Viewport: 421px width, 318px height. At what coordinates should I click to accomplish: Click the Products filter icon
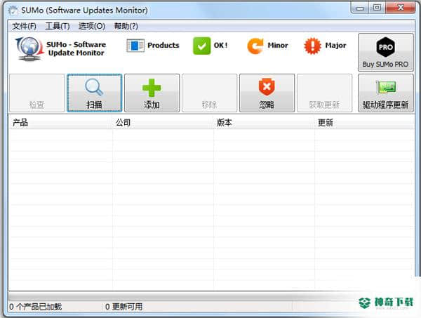(x=135, y=46)
